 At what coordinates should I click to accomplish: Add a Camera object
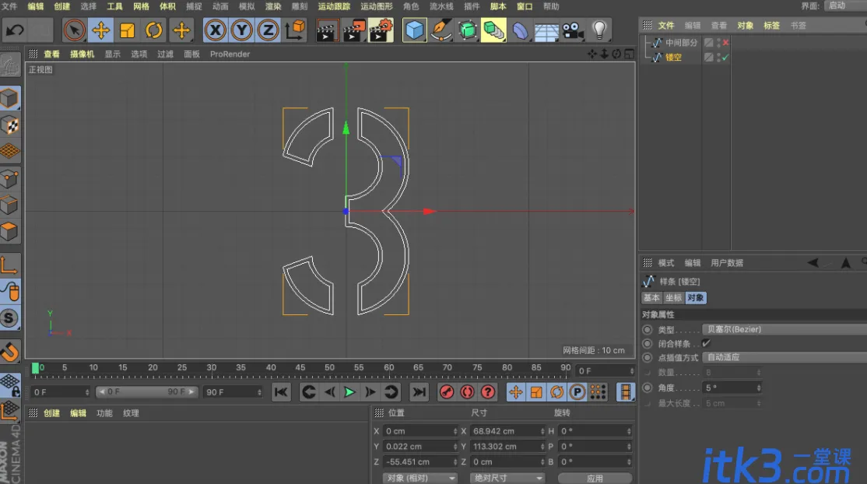(x=573, y=30)
